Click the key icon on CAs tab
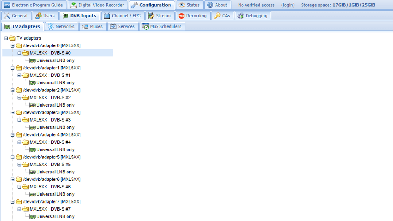Image resolution: width=393 pixels, height=221 pixels. point(217,16)
